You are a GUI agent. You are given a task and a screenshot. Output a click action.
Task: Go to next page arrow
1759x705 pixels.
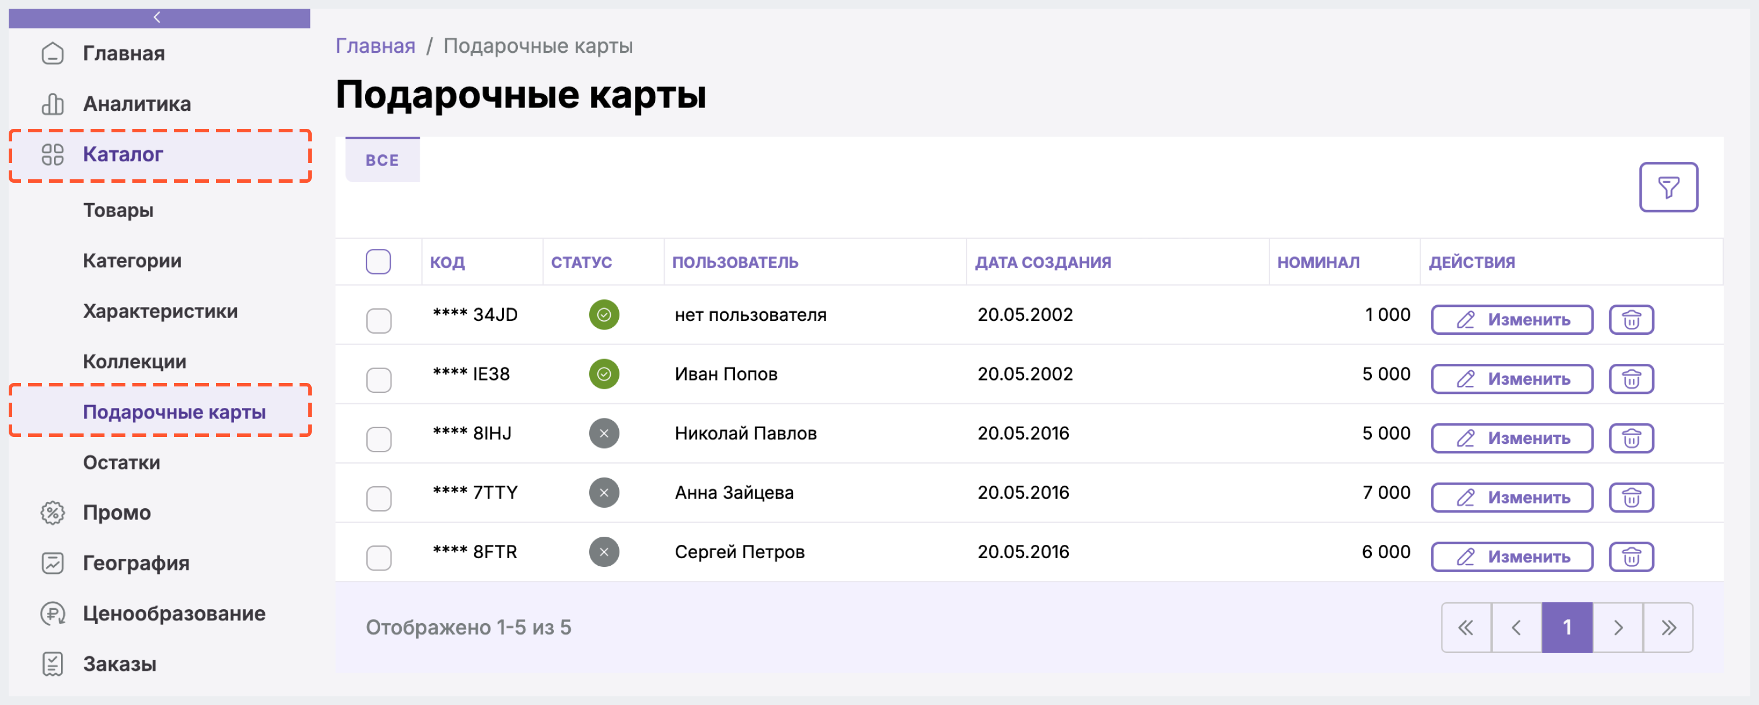tap(1618, 627)
